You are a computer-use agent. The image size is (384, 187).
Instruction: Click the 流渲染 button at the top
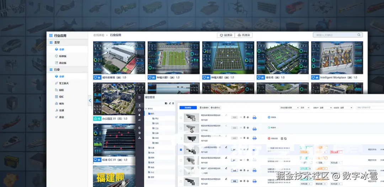pyautogui.click(x=244, y=35)
